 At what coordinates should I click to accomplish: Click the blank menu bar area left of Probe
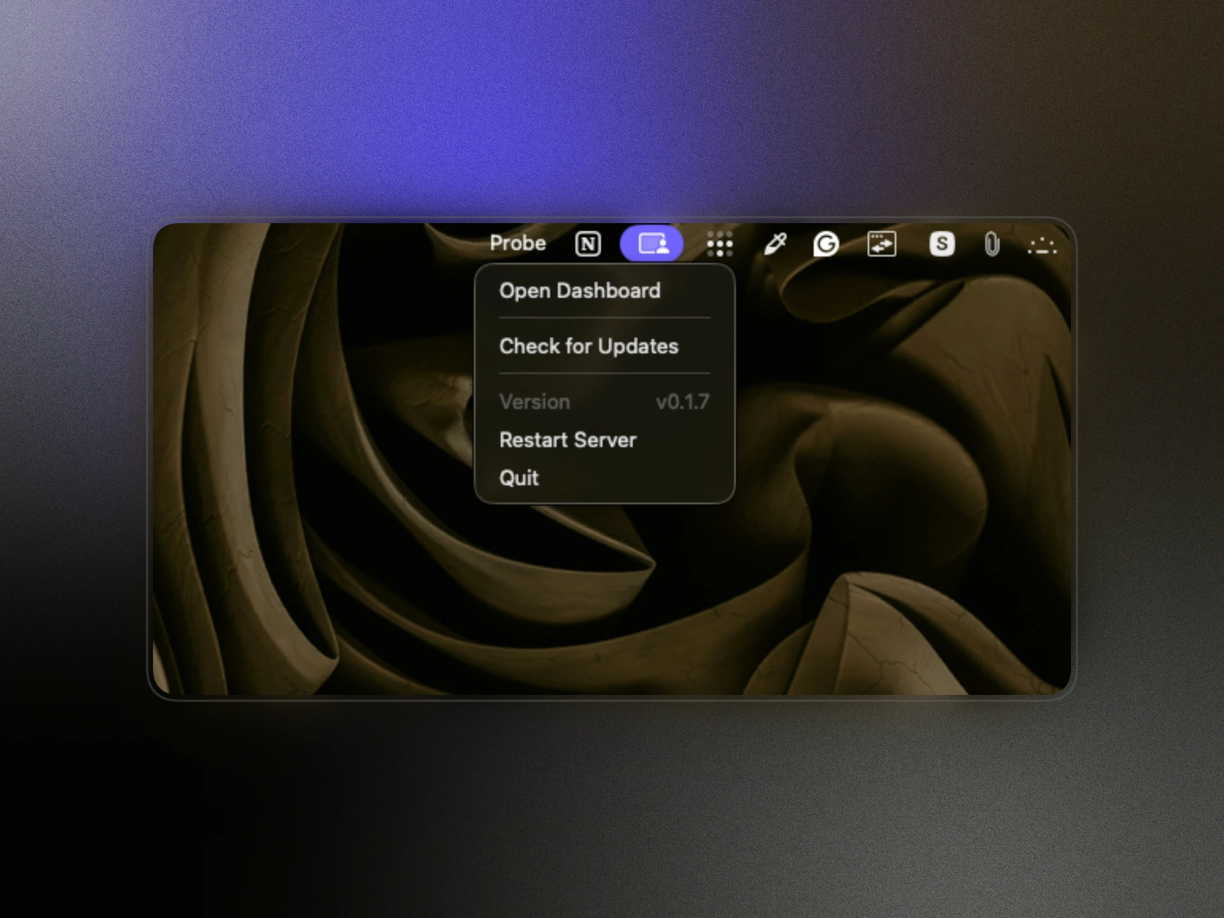[319, 243]
